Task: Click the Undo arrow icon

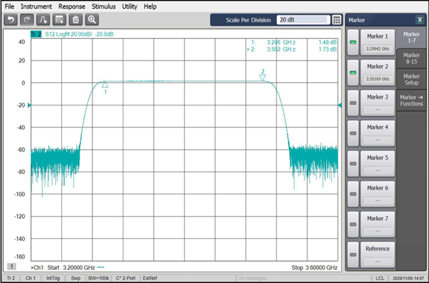Action: pyautogui.click(x=10, y=20)
